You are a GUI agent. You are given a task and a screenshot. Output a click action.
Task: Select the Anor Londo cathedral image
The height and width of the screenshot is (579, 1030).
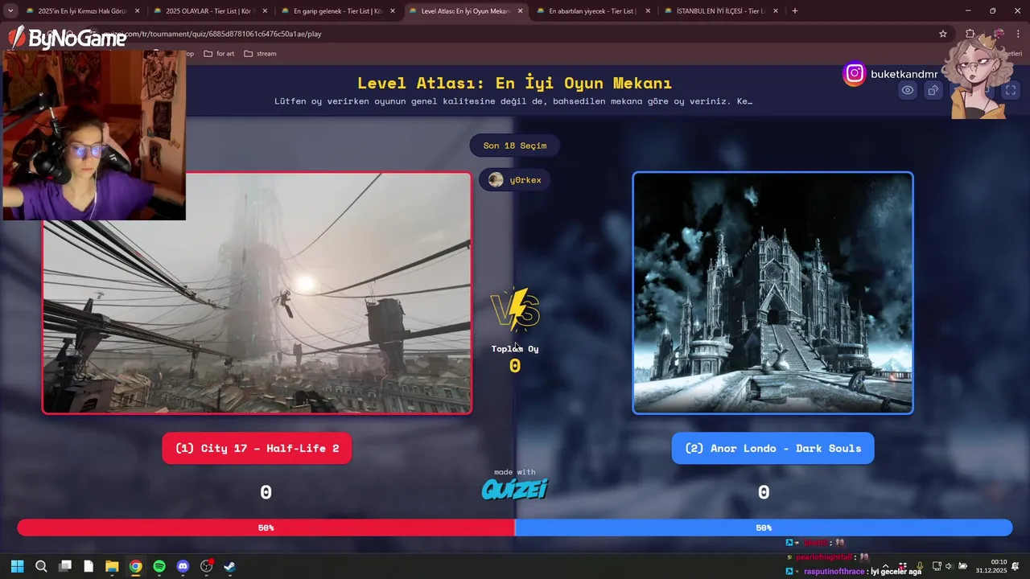click(x=772, y=293)
